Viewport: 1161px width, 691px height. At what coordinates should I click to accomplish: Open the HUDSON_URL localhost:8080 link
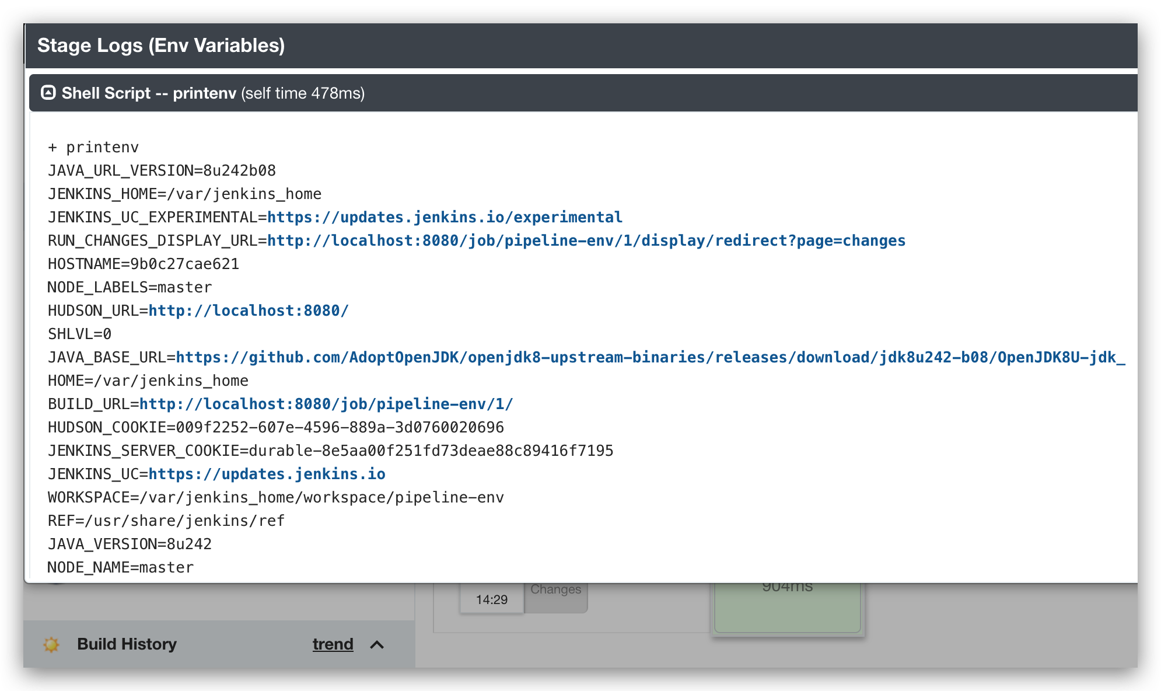[x=249, y=310]
